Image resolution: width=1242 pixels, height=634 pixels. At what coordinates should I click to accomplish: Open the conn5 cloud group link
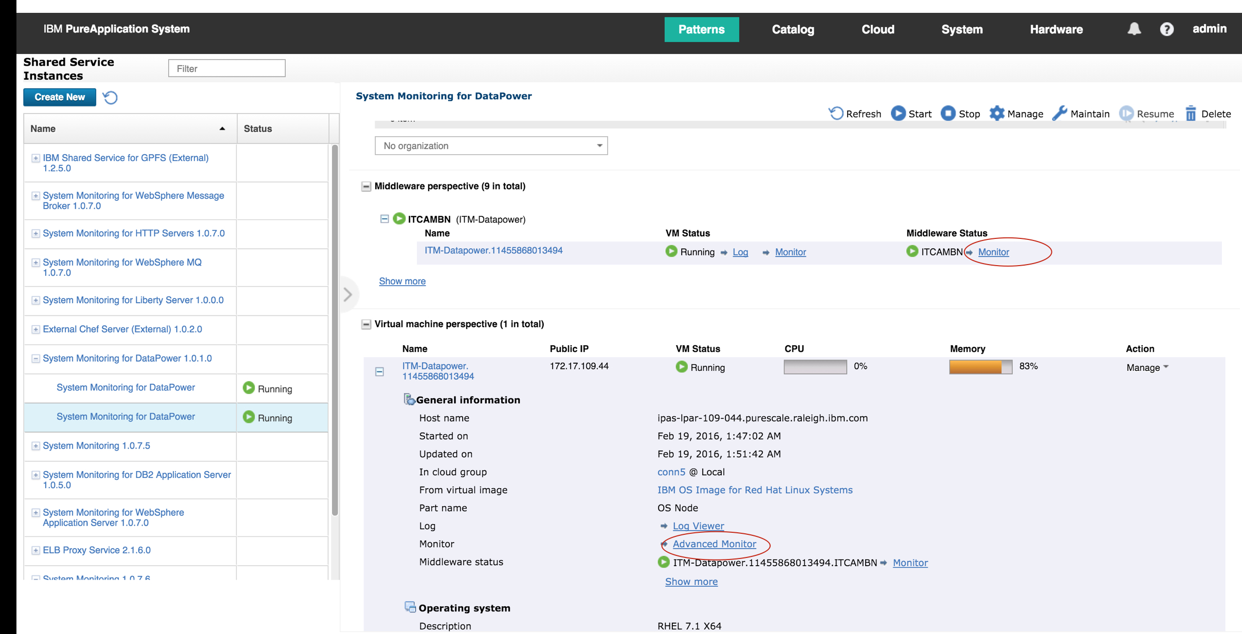pyautogui.click(x=671, y=472)
